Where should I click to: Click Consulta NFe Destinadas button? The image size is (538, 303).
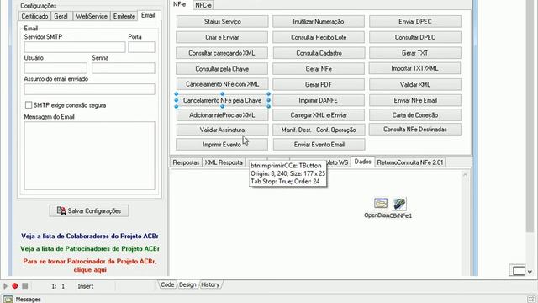[415, 130]
